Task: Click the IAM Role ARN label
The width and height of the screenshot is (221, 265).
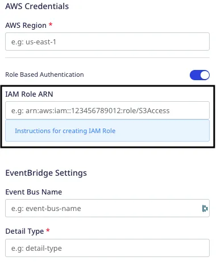Action: click(x=29, y=94)
